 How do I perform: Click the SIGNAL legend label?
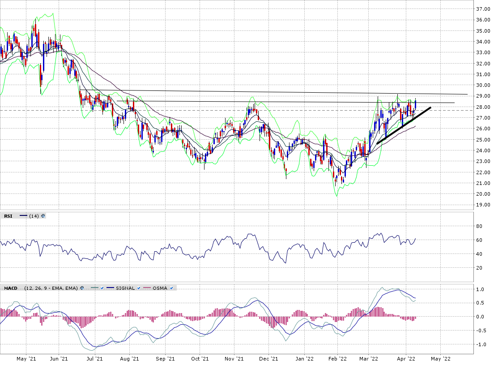point(125,288)
